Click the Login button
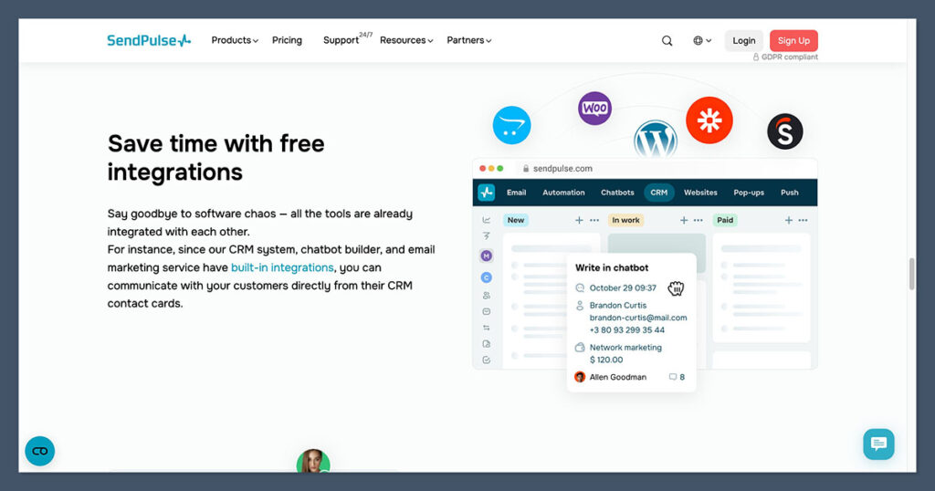The width and height of the screenshot is (935, 491). pyautogui.click(x=743, y=40)
